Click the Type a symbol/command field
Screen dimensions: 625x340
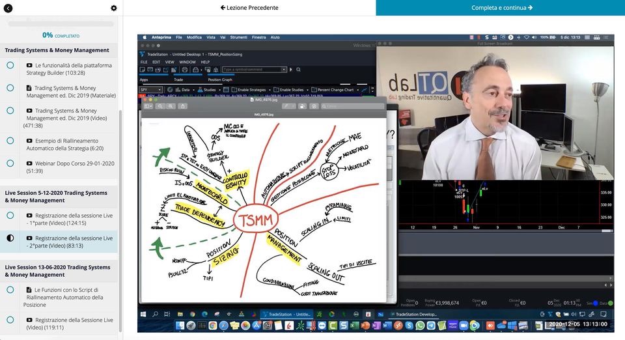pos(251,70)
